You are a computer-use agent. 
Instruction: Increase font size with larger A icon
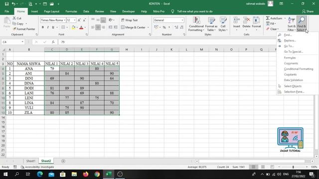coord(79,20)
